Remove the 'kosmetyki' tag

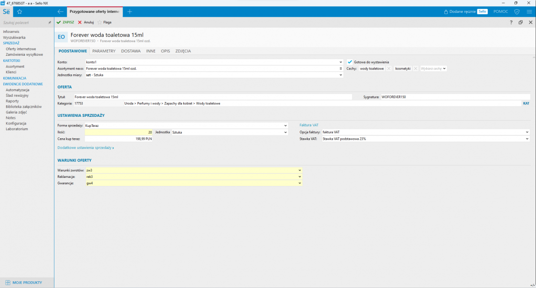click(x=415, y=69)
